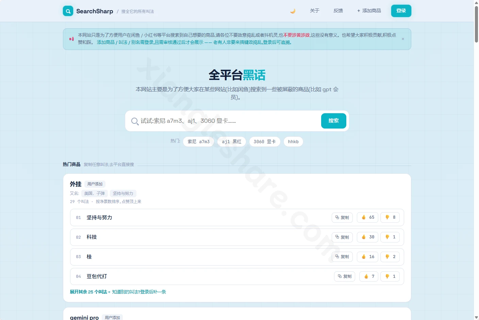Click the SearchSharp logo icon
Viewport: 479px width, 320px height.
68,11
